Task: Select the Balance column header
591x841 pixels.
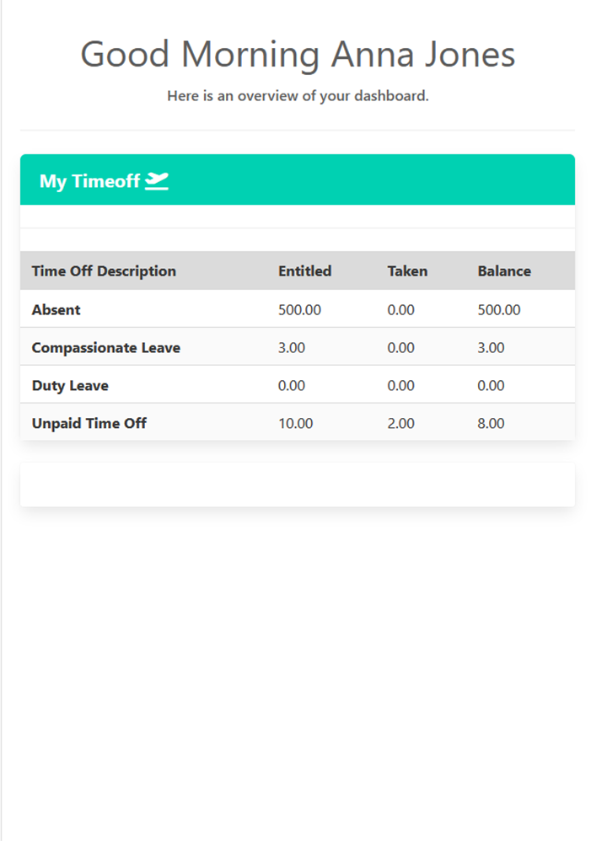Action: tap(504, 271)
